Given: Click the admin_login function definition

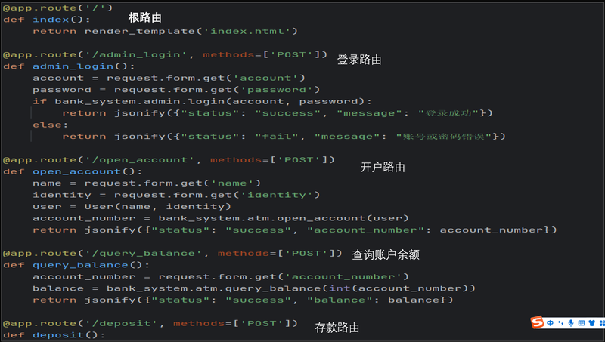Looking at the screenshot, I should (73, 66).
